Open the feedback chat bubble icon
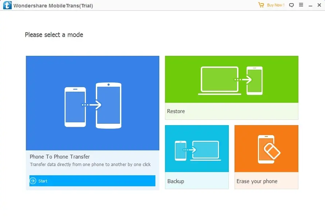This screenshot has height=219, width=325. click(x=291, y=5)
